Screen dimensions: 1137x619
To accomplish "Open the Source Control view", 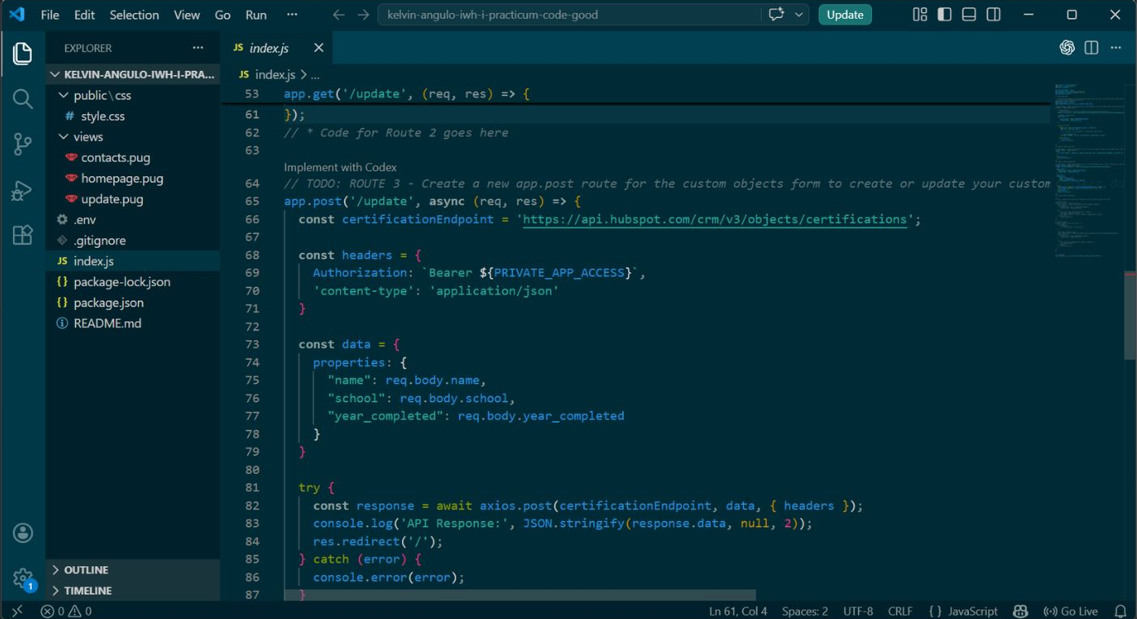I will coord(23,145).
